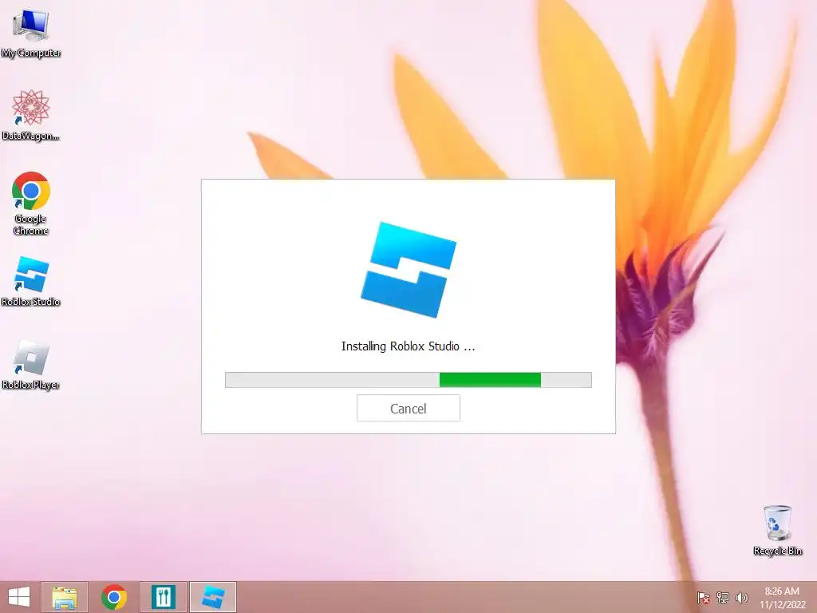Select the Roblox Player desktop shortcut
817x613 pixels.
point(31,365)
